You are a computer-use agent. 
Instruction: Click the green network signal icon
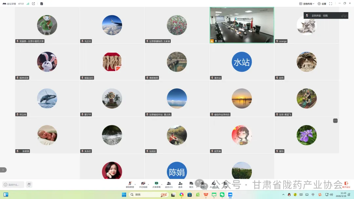pyautogui.click(x=28, y=4)
